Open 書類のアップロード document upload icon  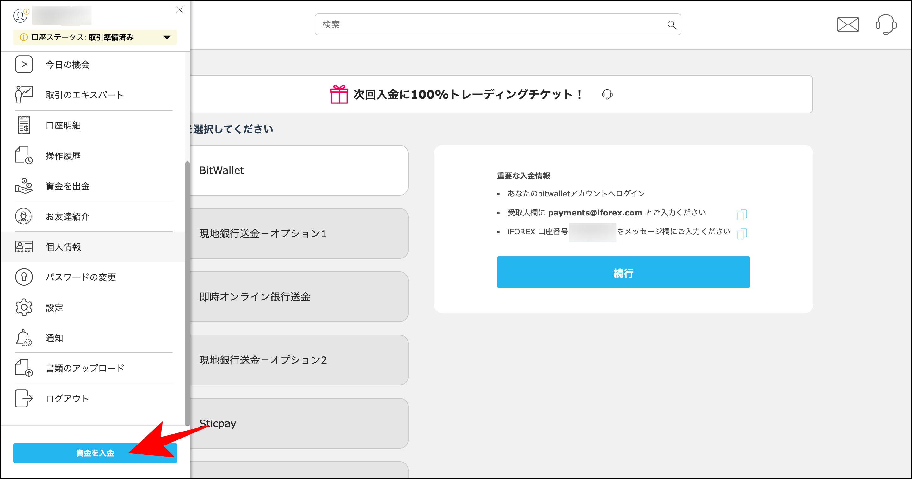(x=23, y=368)
